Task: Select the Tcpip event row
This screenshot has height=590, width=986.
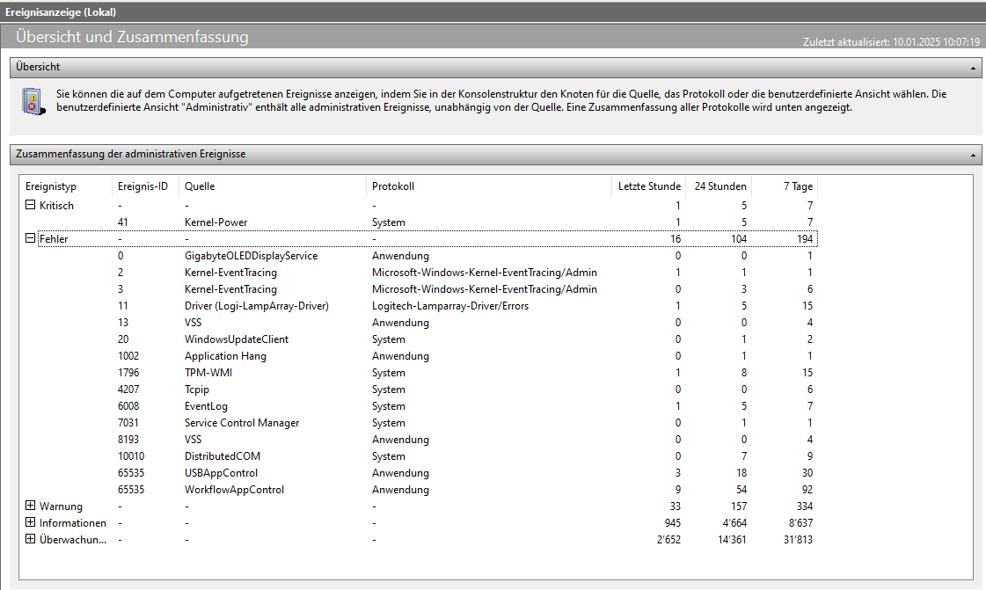Action: pyautogui.click(x=419, y=390)
